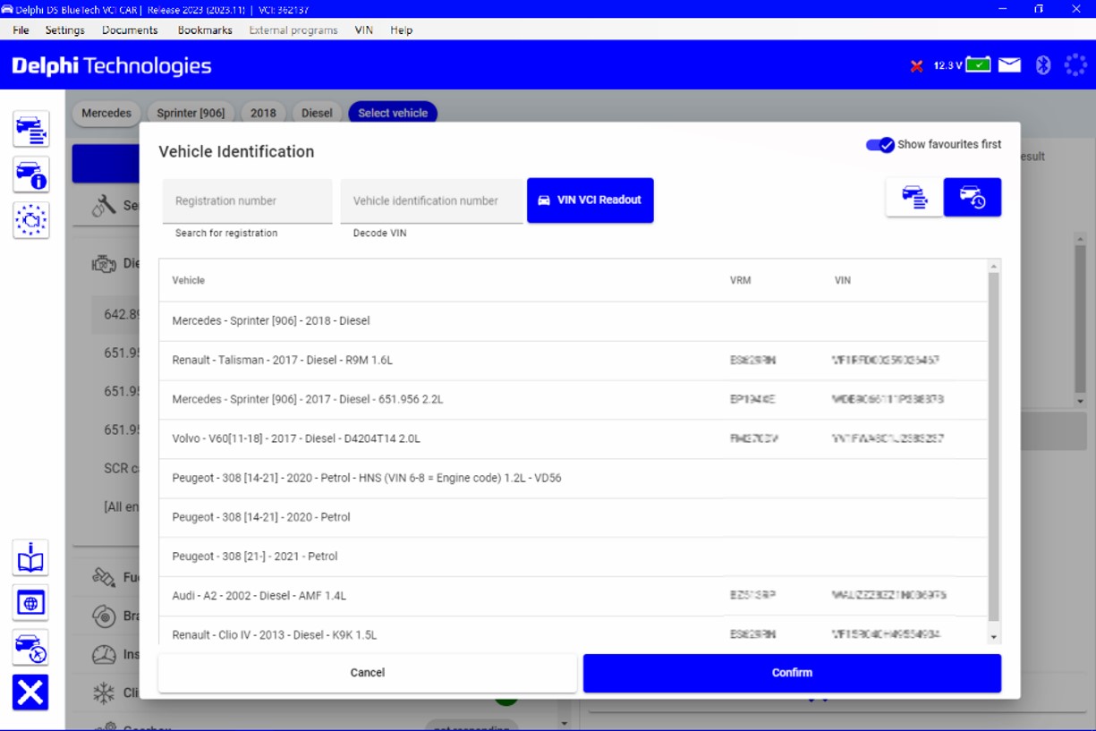Click the VIN column header
The width and height of the screenshot is (1096, 731).
(843, 281)
